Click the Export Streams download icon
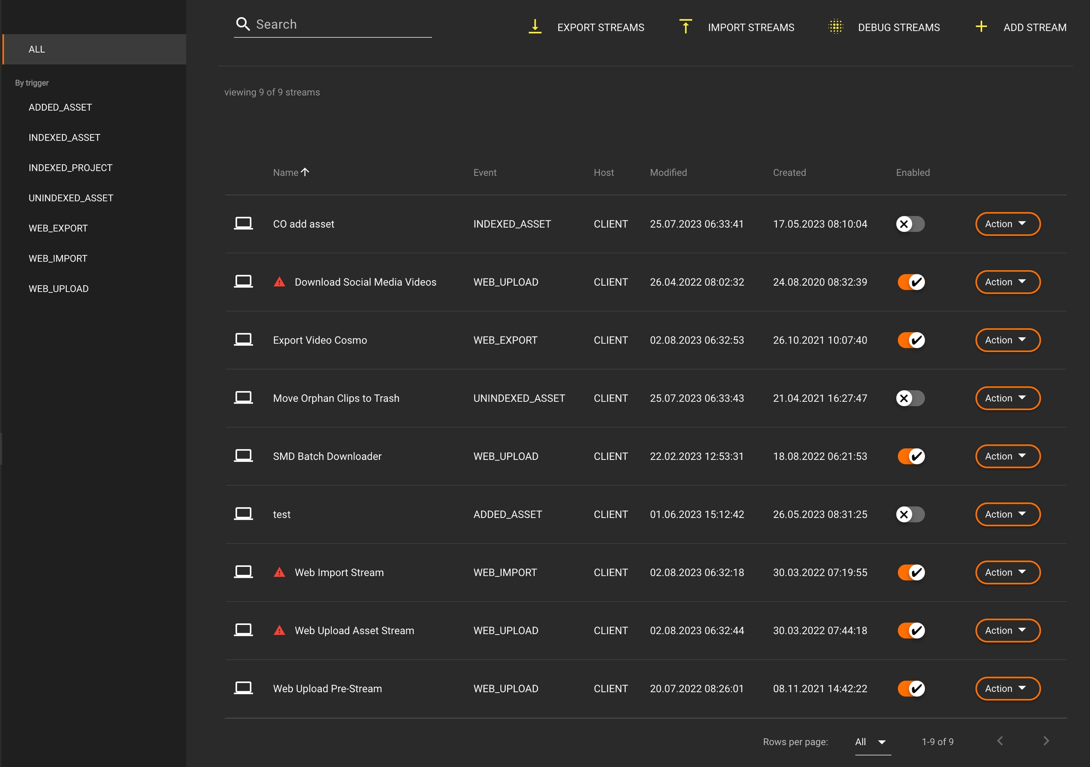The image size is (1090, 767). click(535, 26)
